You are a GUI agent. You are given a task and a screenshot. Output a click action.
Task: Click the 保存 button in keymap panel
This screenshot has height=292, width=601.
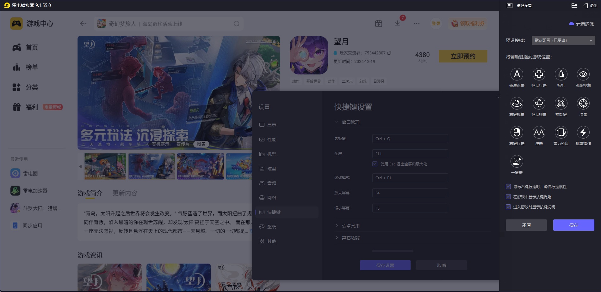point(574,225)
